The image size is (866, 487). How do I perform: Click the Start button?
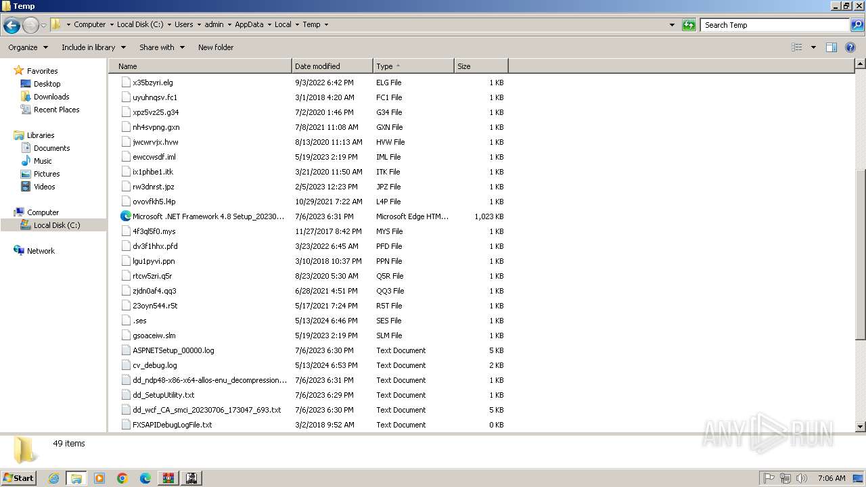(18, 478)
